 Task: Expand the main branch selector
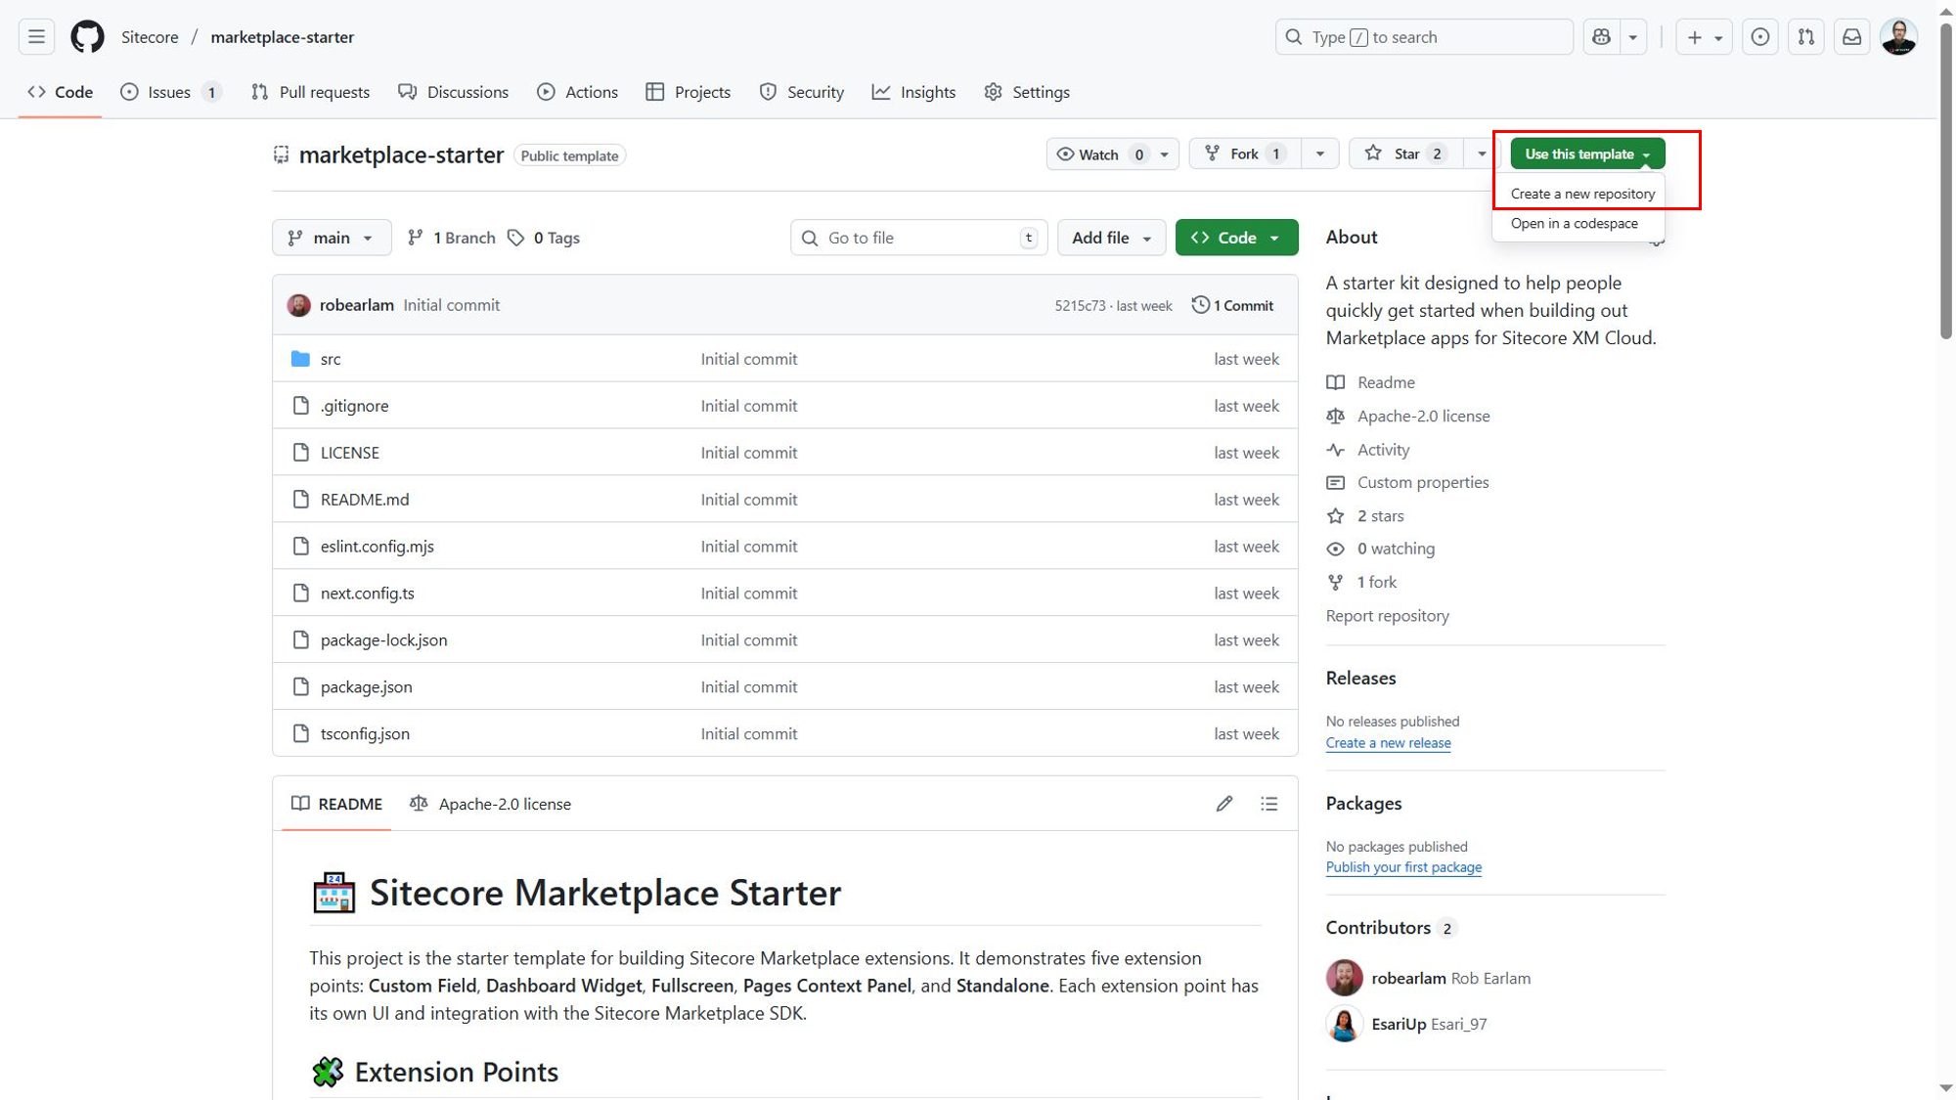332,237
